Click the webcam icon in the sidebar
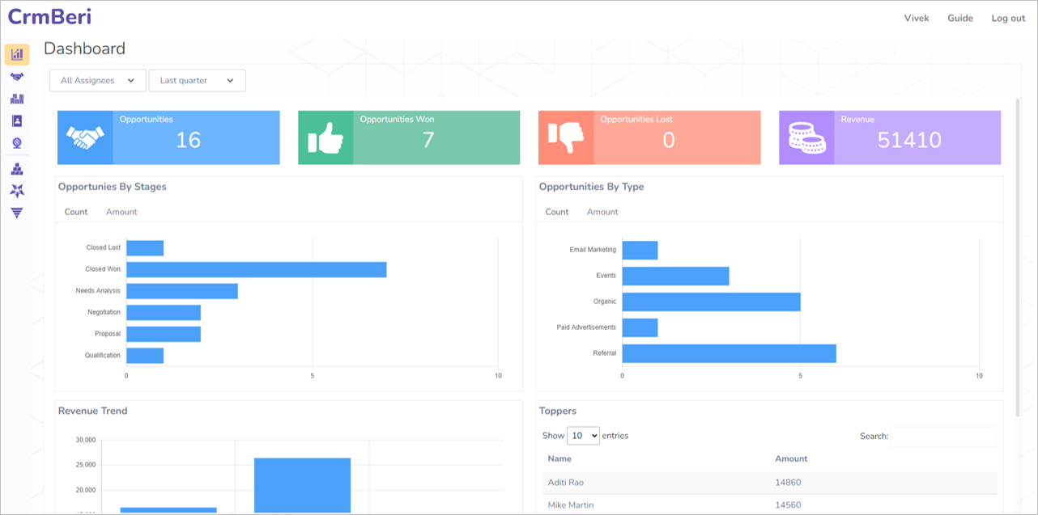The height and width of the screenshot is (515, 1038). tap(17, 143)
